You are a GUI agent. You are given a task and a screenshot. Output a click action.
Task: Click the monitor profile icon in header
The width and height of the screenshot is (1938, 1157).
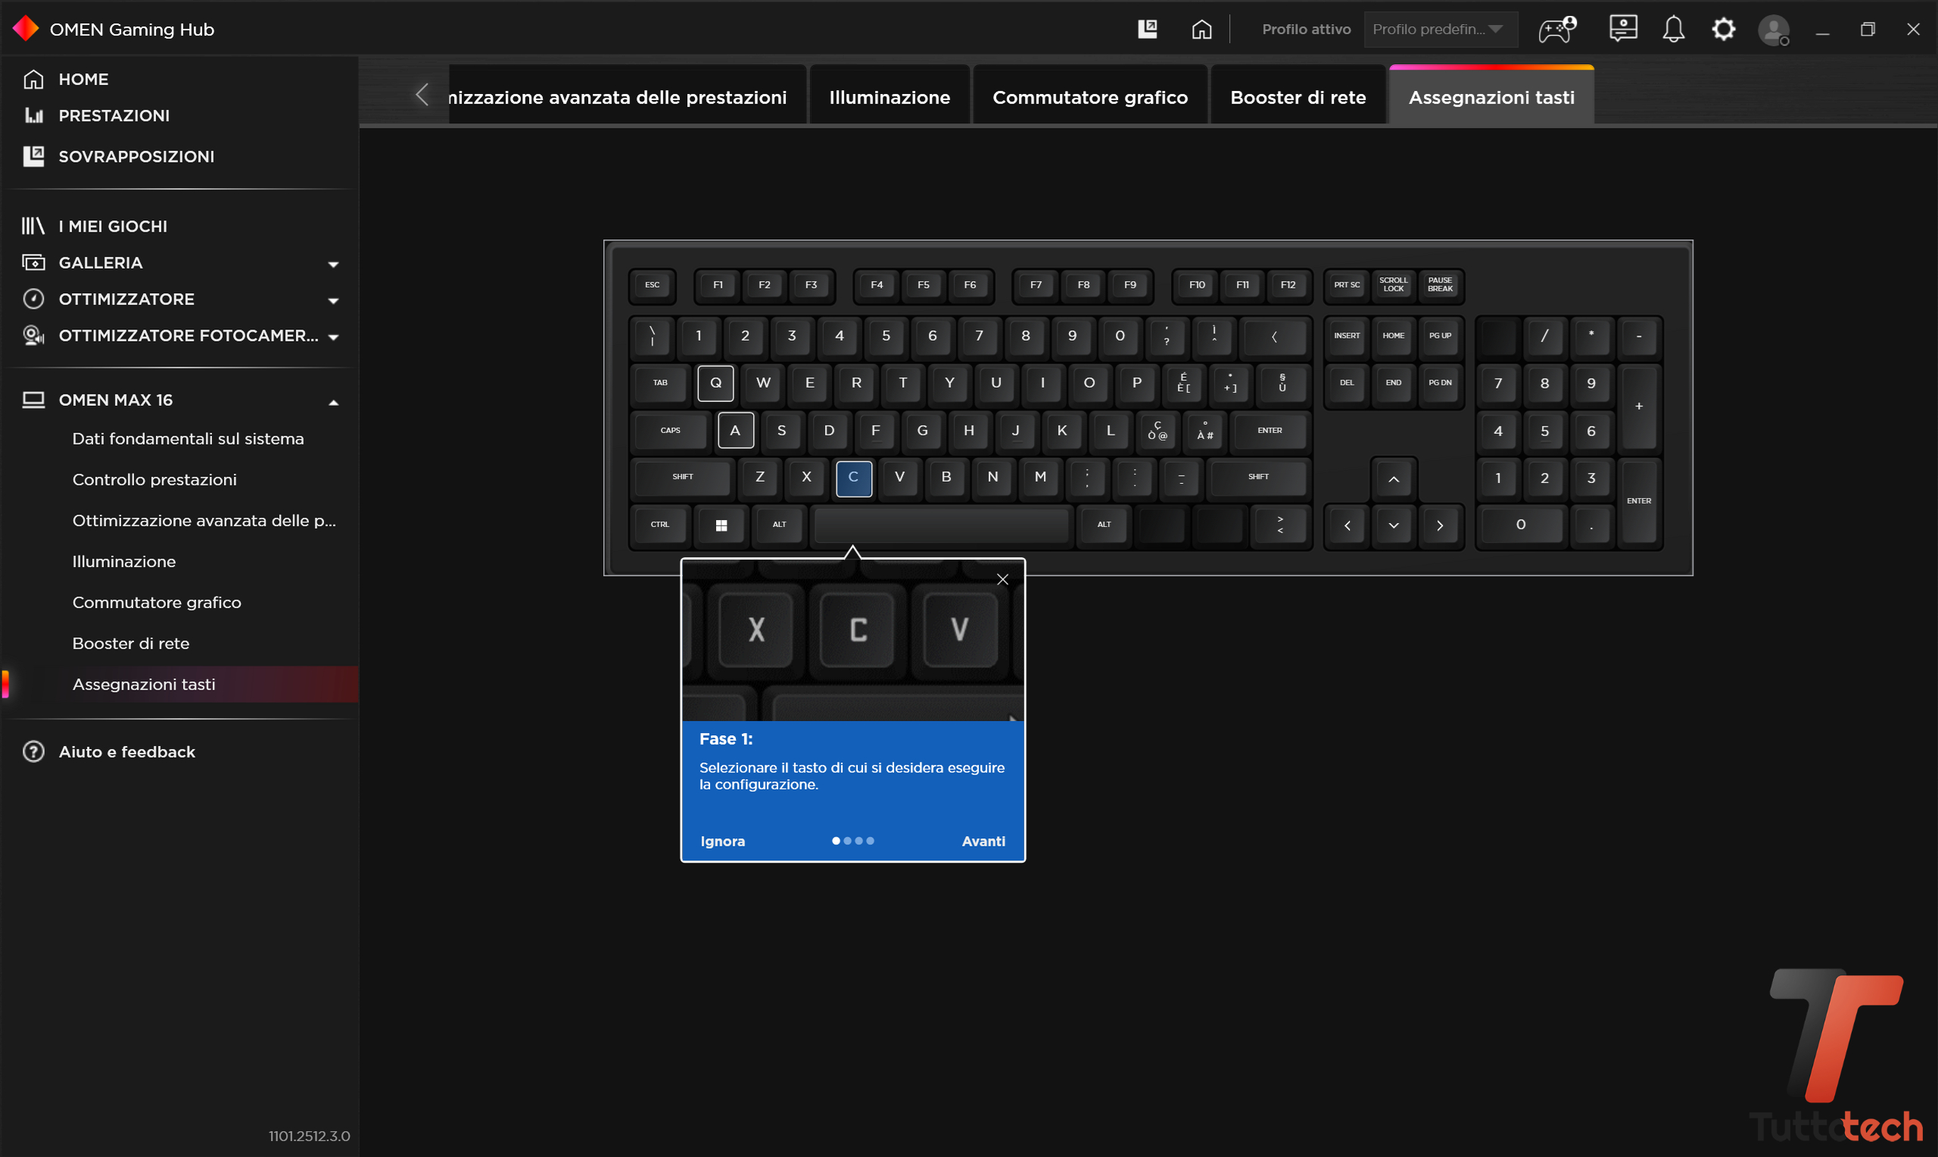tap(1622, 30)
